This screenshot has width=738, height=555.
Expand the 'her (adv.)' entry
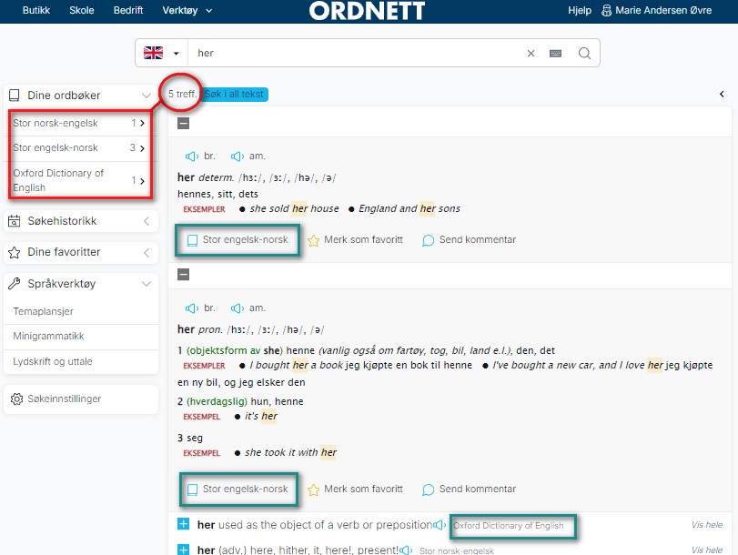coord(184,549)
